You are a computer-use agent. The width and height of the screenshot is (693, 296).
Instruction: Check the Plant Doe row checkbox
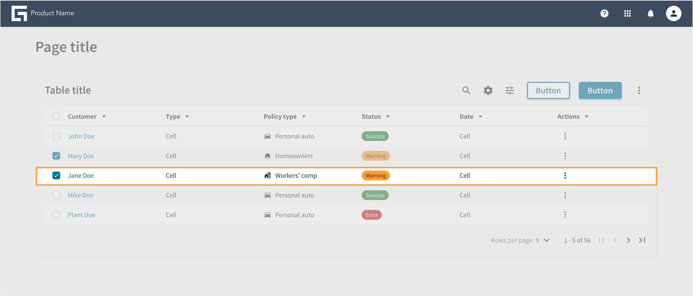coord(56,215)
